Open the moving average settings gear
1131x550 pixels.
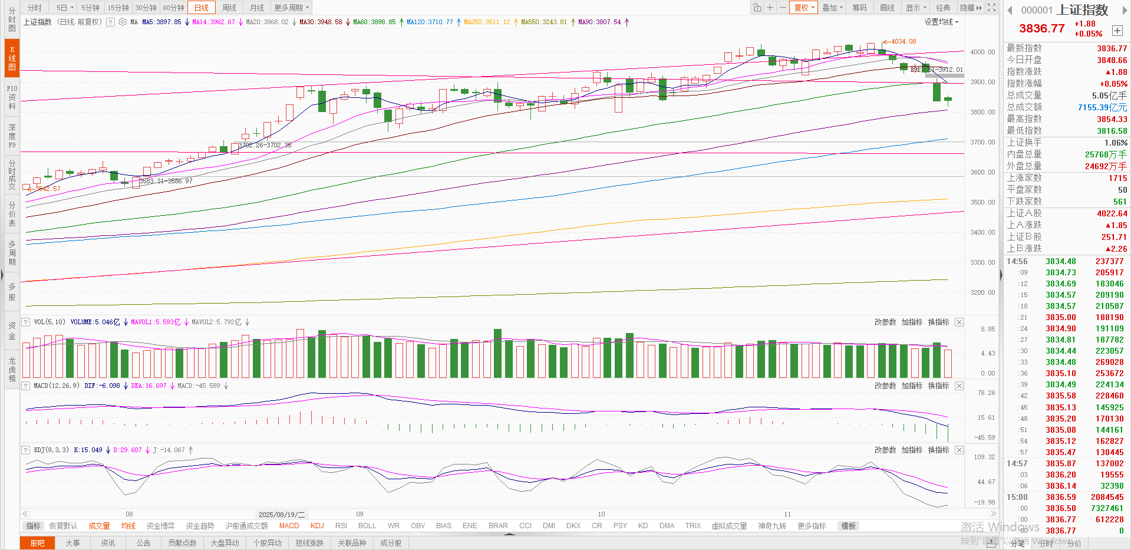pos(123,22)
